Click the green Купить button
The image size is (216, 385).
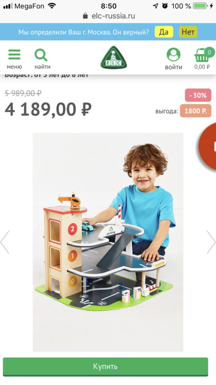point(105,366)
